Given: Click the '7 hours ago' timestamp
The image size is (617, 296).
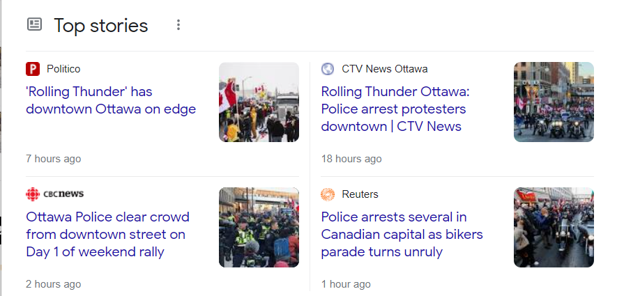Looking at the screenshot, I should [54, 159].
